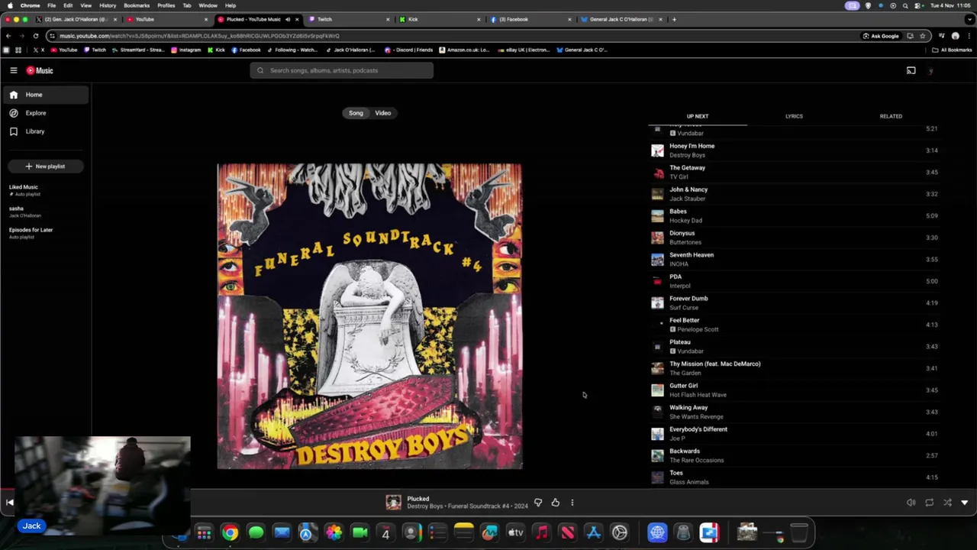Go back in Chrome
977x550 pixels.
8,36
